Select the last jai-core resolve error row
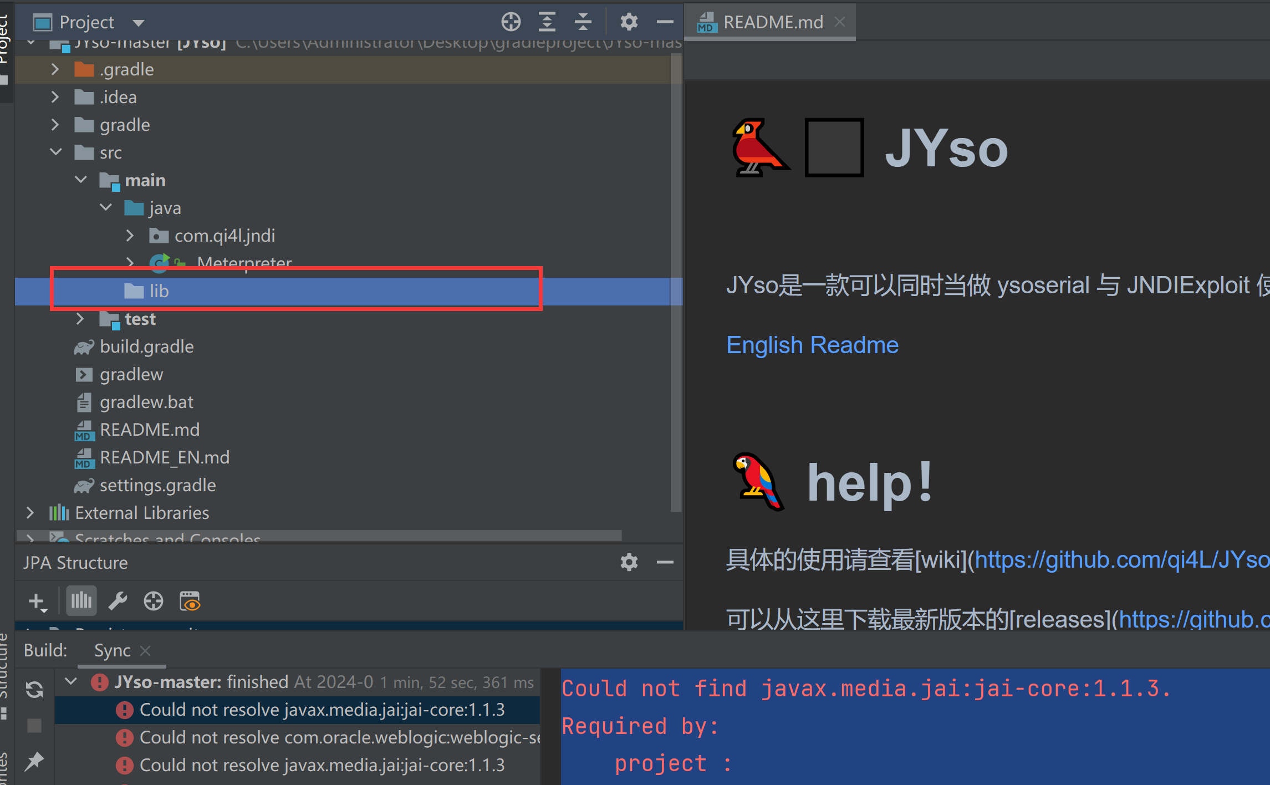 point(298,766)
